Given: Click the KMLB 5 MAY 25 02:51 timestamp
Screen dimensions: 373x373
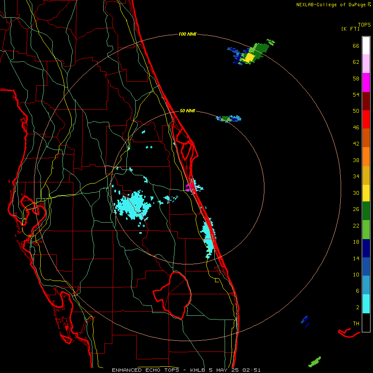Looking at the screenshot, I should [225, 370].
